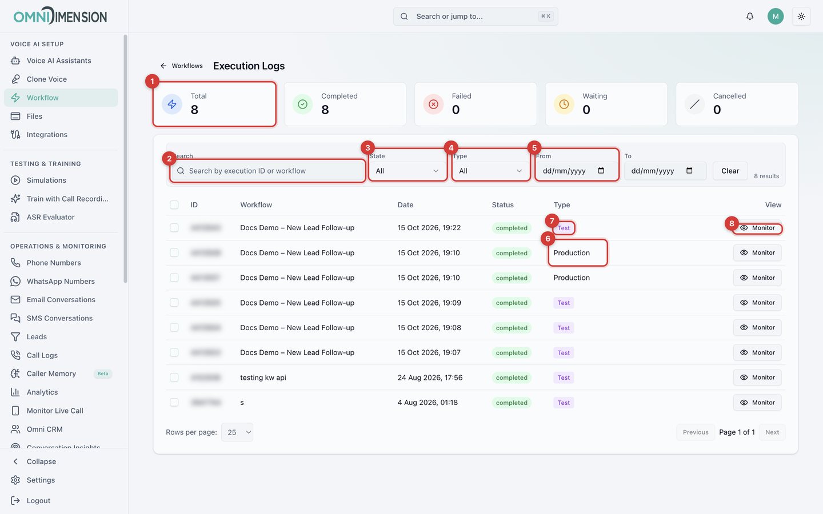Check the row dated 15 Oct 2026, 19:22
The height and width of the screenshot is (514, 823).
pyautogui.click(x=174, y=228)
